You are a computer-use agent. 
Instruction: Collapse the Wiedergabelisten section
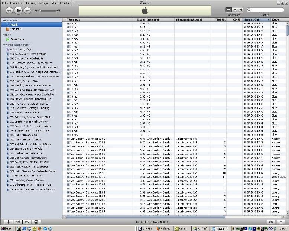tap(4, 45)
